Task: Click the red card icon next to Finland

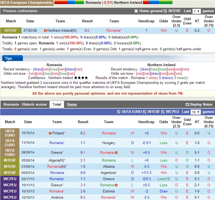Action: [50, 133]
